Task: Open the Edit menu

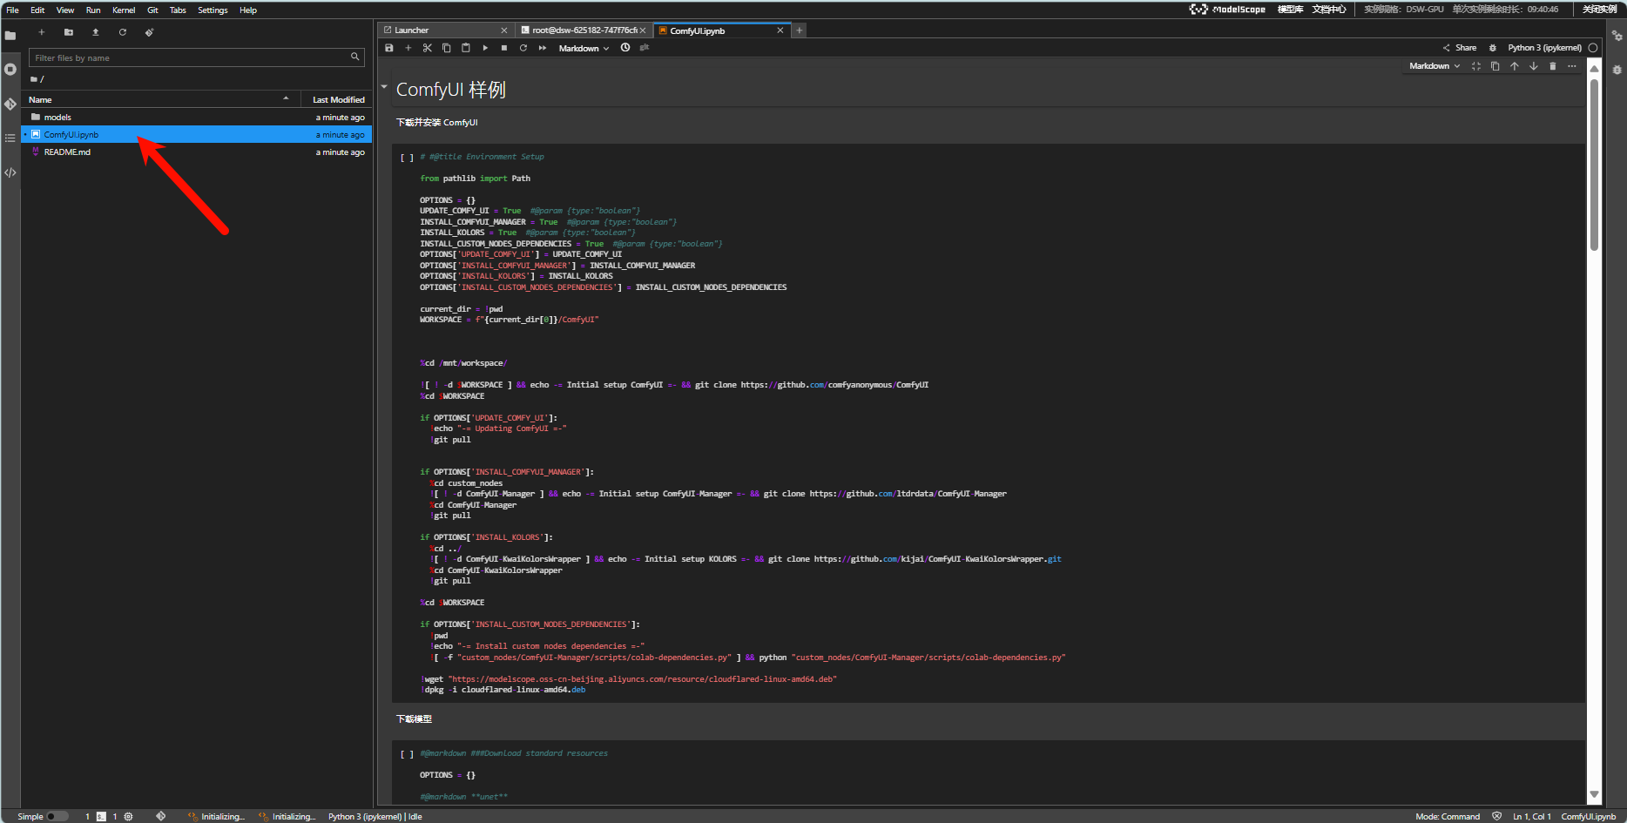Action: pyautogui.click(x=37, y=10)
